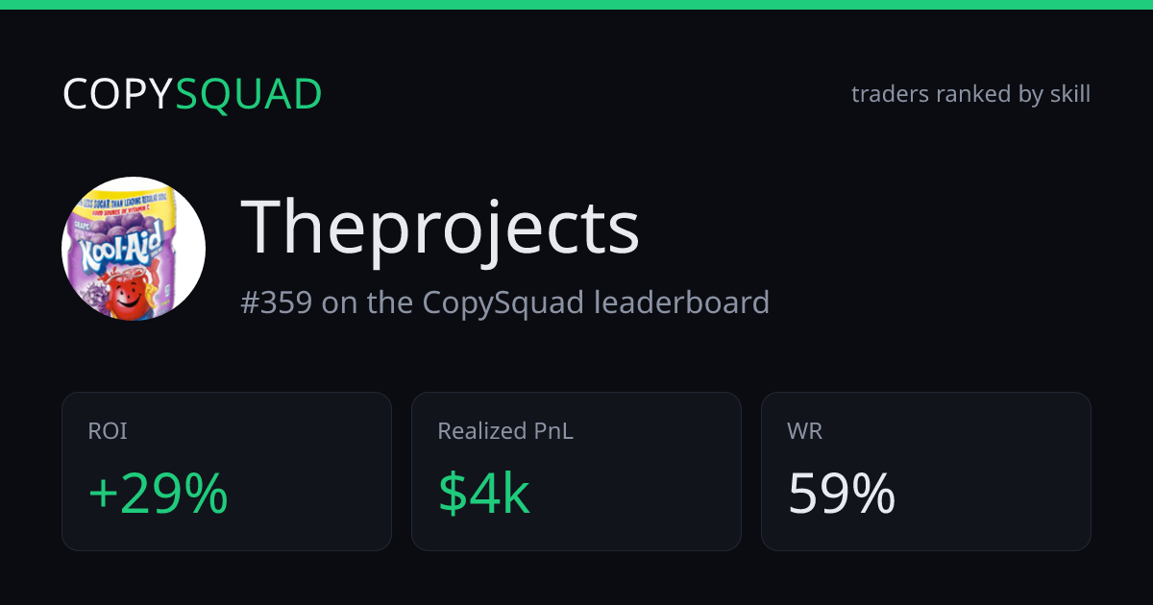The width and height of the screenshot is (1153, 605).
Task: Click the green SQUAD part of logo
Action: coord(249,94)
